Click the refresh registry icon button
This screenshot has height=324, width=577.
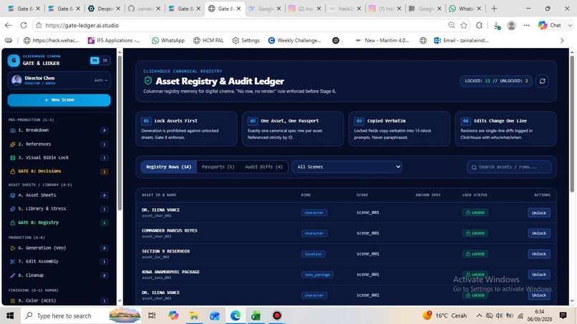click(542, 81)
